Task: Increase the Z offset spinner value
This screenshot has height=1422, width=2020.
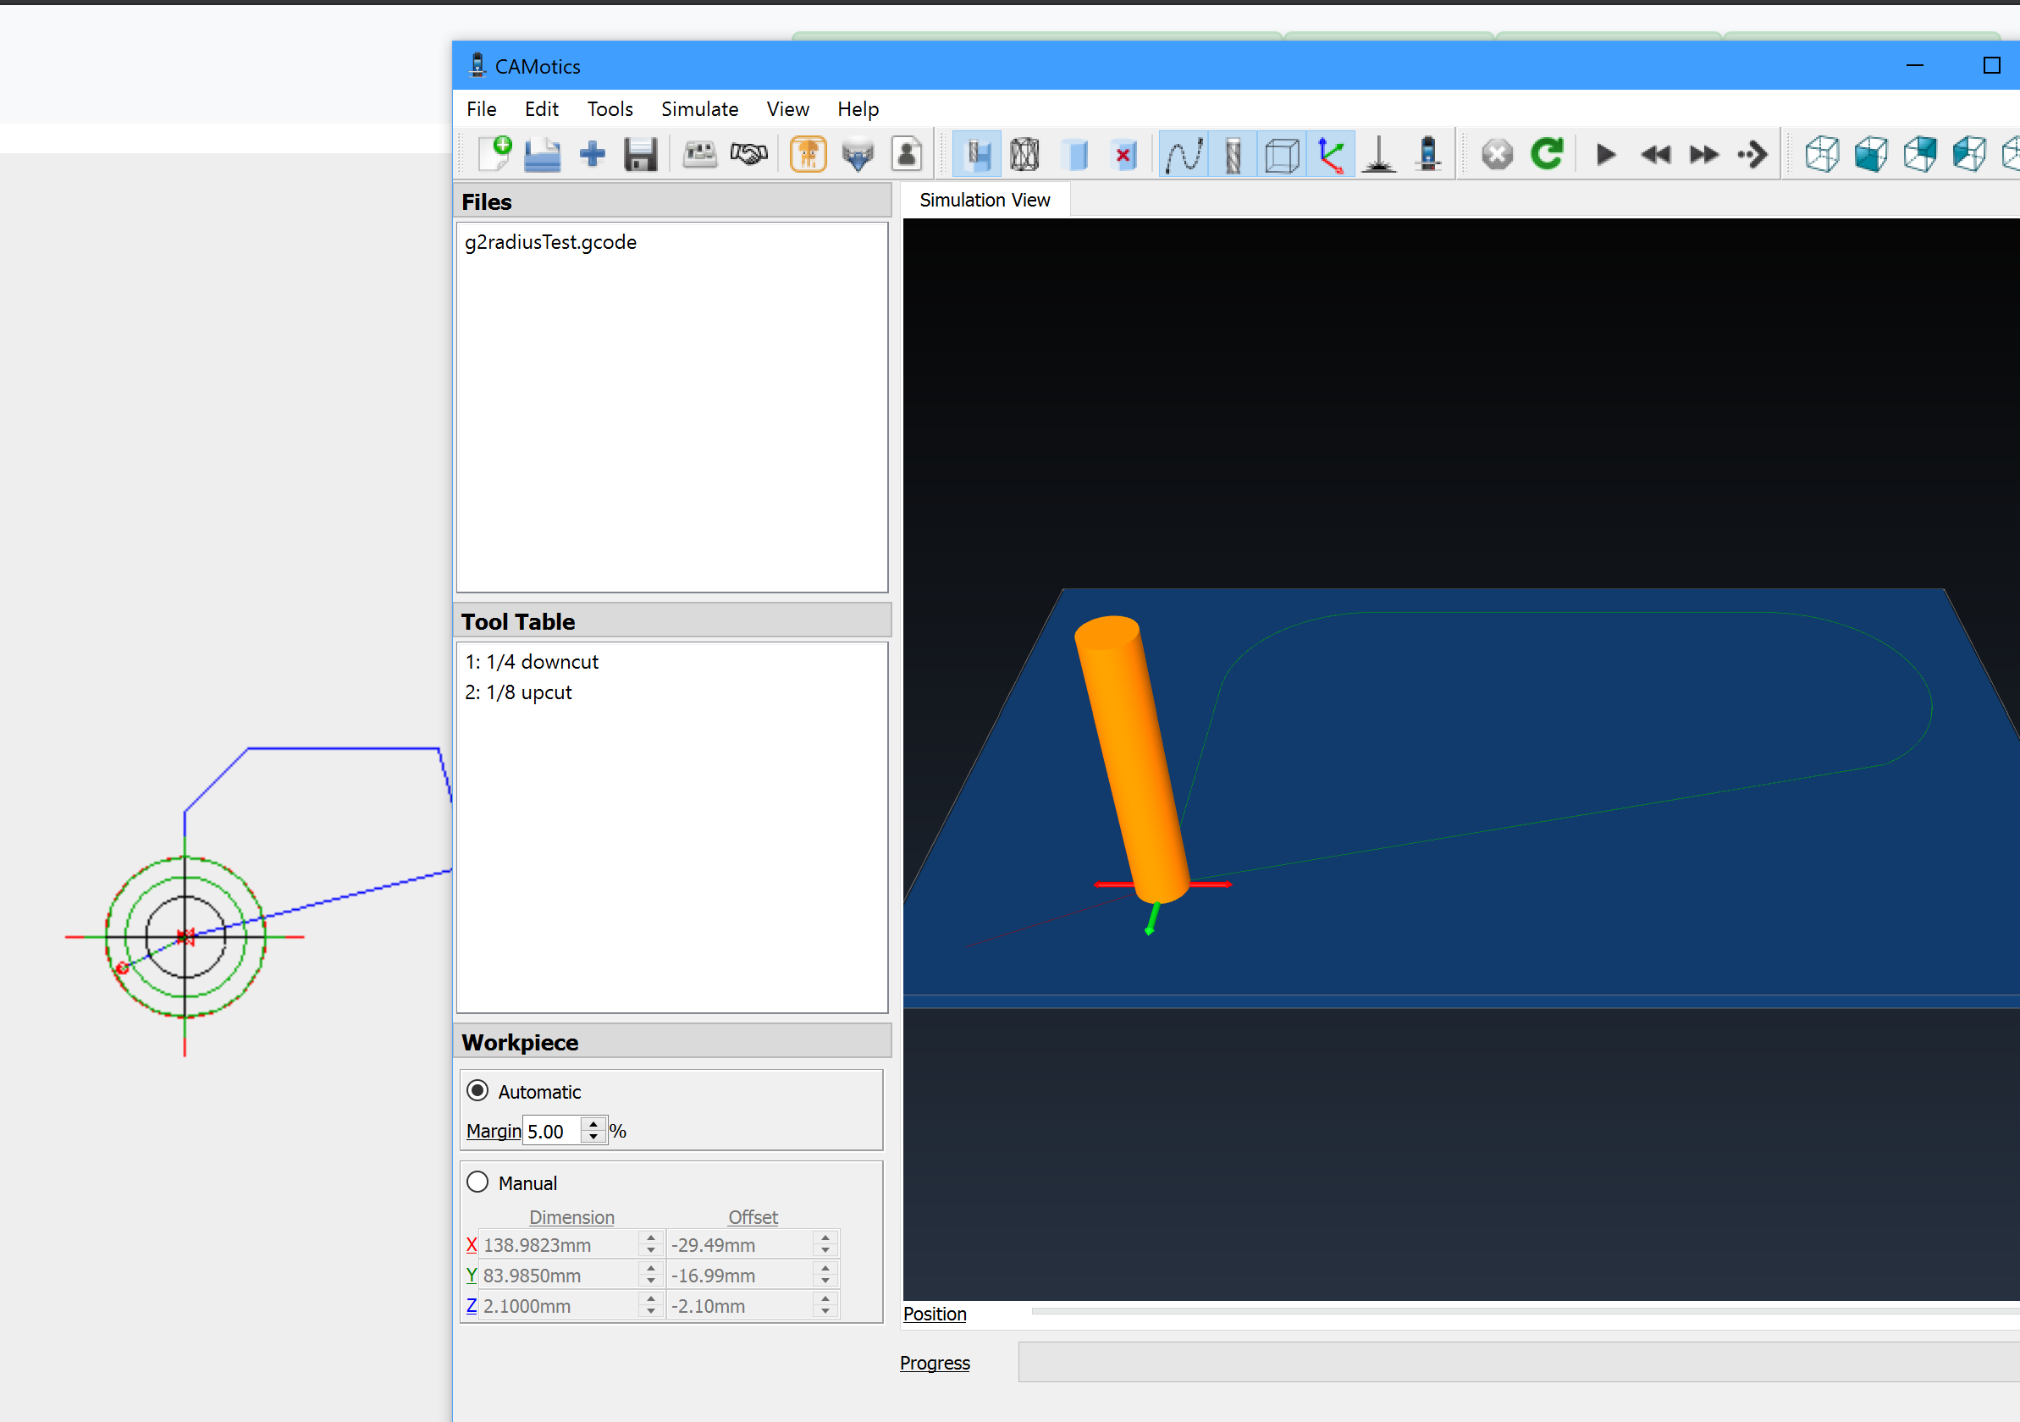Action: coord(825,1299)
